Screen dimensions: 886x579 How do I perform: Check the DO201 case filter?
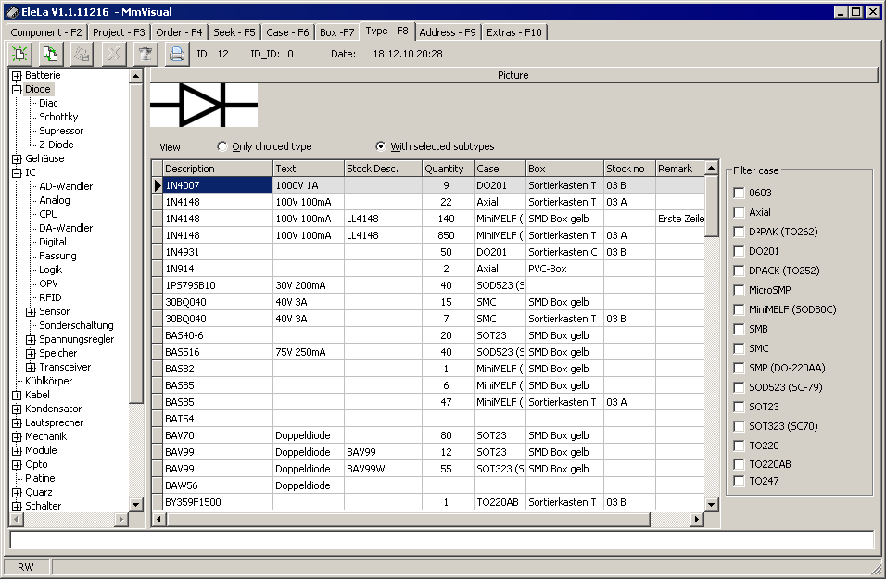(739, 251)
